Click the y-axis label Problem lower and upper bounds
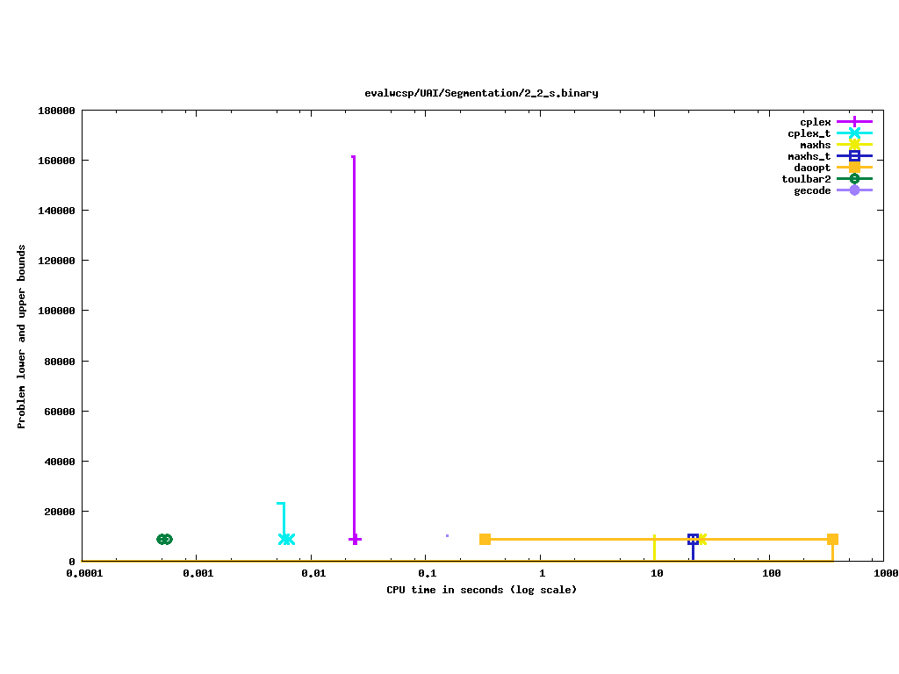 22,337
